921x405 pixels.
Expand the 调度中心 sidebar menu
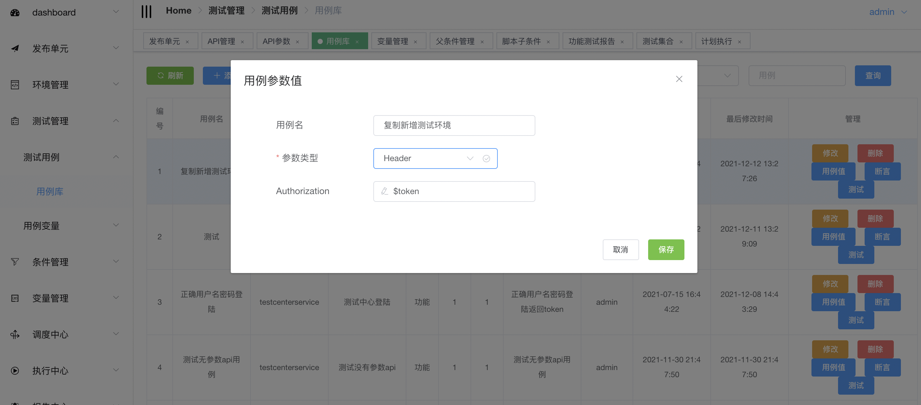tap(116, 334)
